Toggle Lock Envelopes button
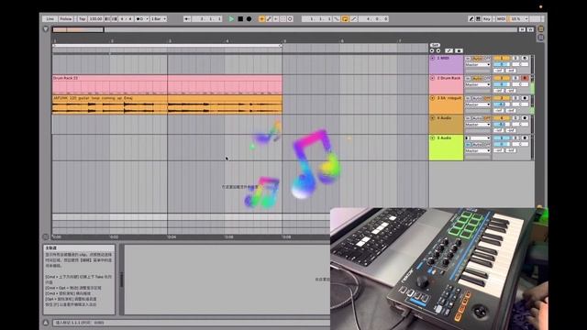The width and height of the screenshot is (587, 330). click(459, 50)
